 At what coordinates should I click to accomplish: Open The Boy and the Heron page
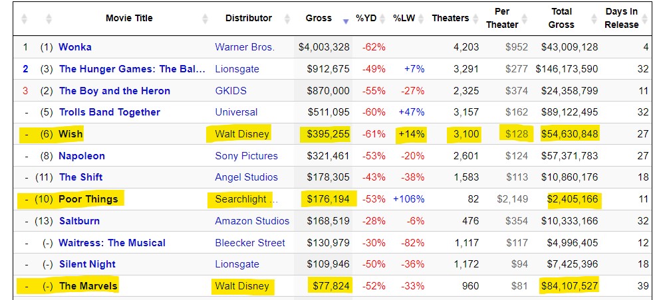click(x=114, y=91)
